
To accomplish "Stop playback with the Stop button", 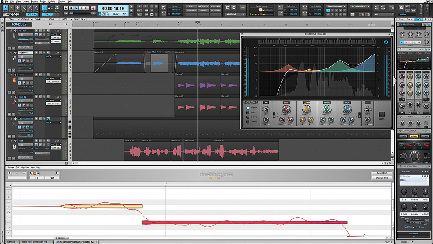I will coord(71,8).
